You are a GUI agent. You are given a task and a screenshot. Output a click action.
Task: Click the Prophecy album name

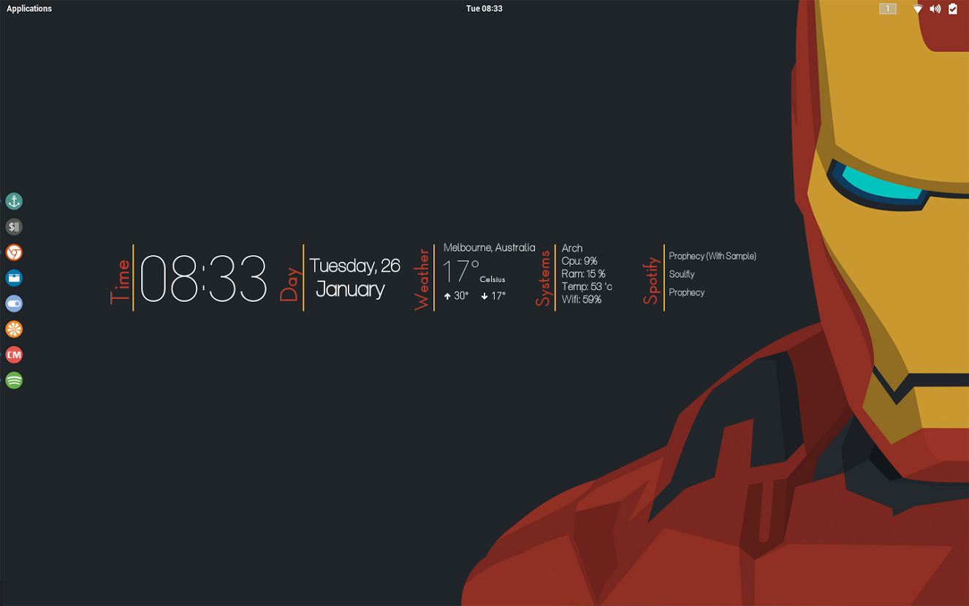[x=687, y=292]
